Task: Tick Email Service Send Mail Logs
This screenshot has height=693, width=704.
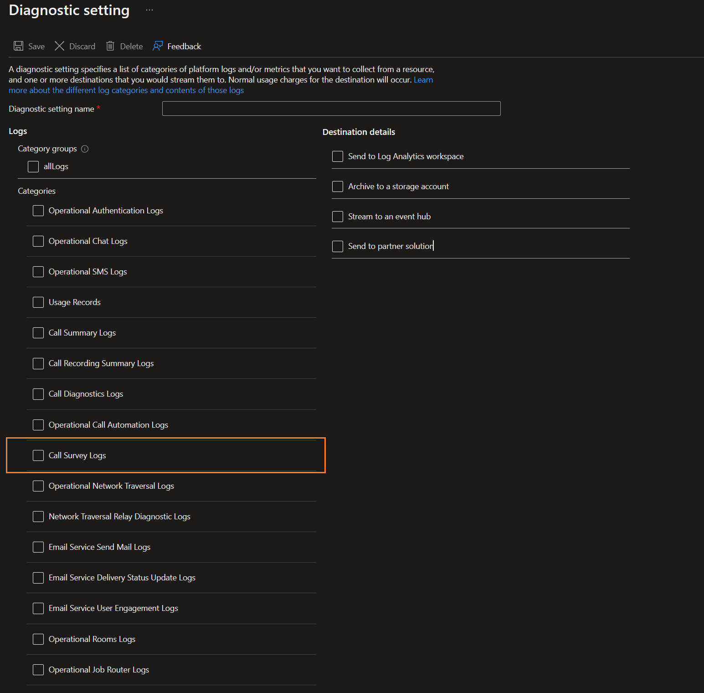Action: pos(38,547)
